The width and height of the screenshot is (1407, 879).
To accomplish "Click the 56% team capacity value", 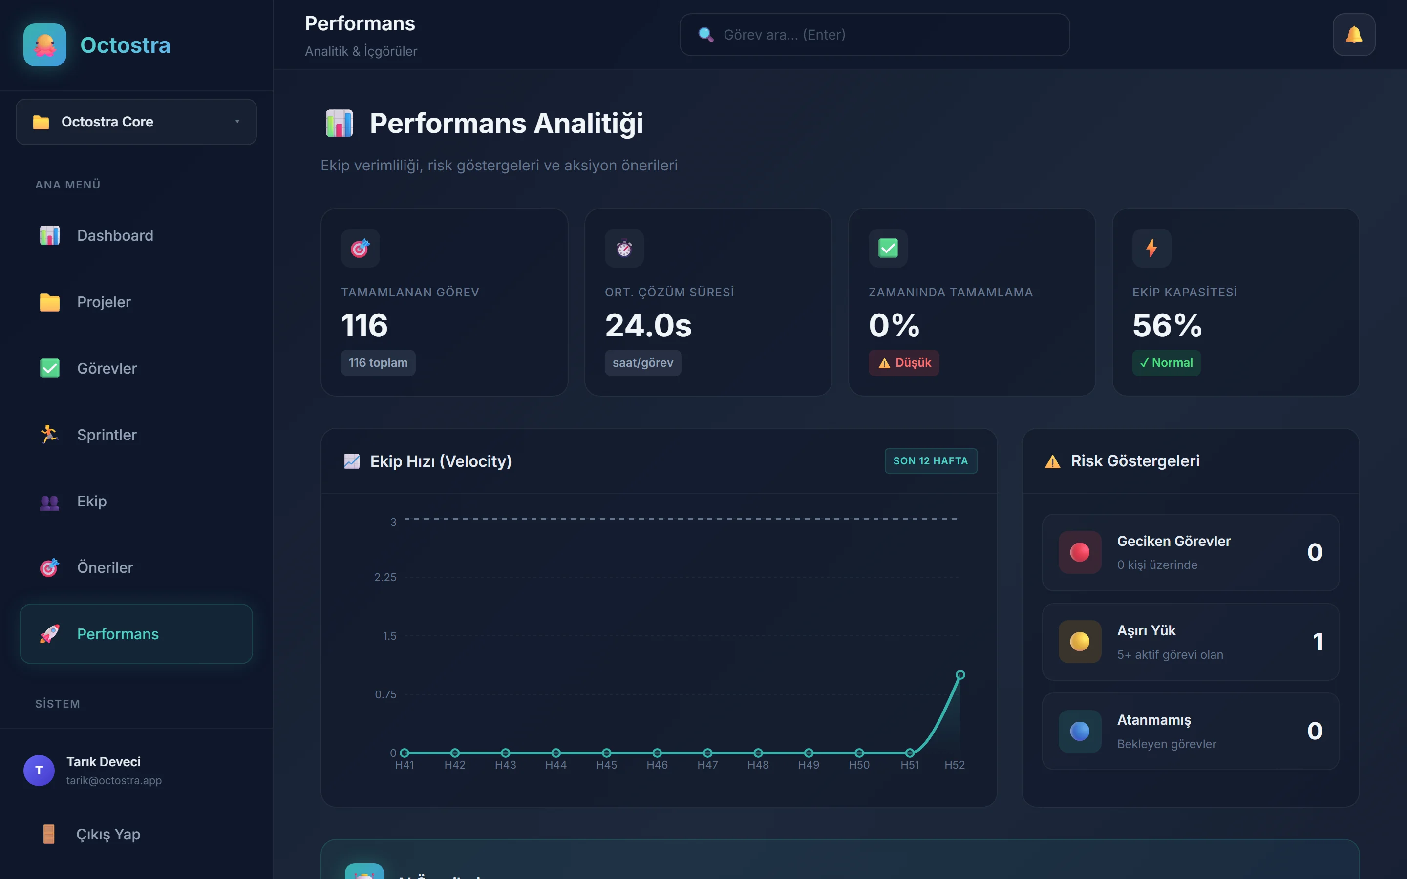I will (x=1167, y=325).
